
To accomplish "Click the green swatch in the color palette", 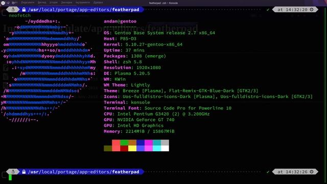I will (x=124, y=143).
